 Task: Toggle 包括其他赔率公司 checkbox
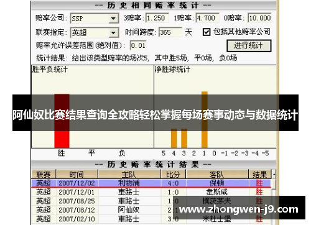206,32
